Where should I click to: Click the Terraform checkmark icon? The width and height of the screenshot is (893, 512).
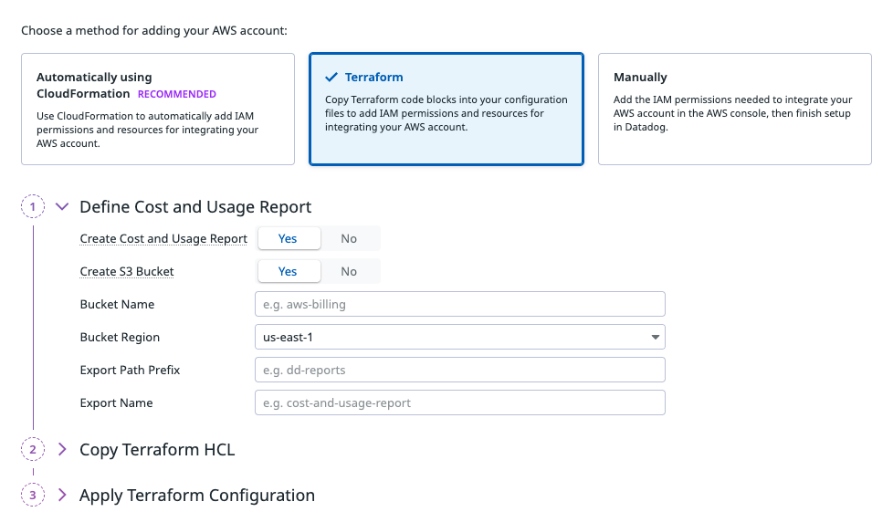point(331,78)
